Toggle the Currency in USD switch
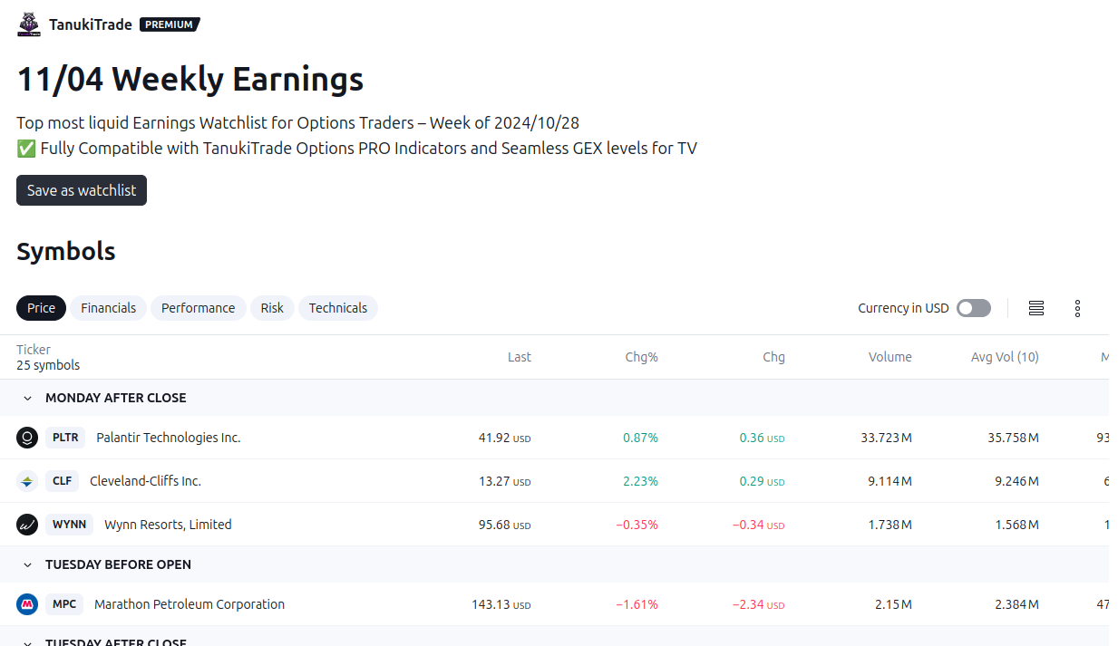 pyautogui.click(x=974, y=308)
